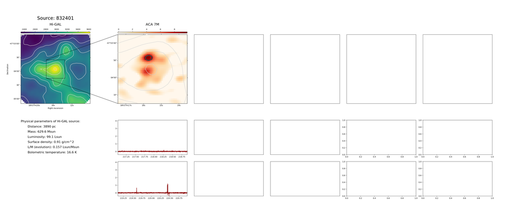Click the black zoom rectangle outline in the Hi-GAL map
The height and width of the screenshot is (207, 513).
point(55,69)
